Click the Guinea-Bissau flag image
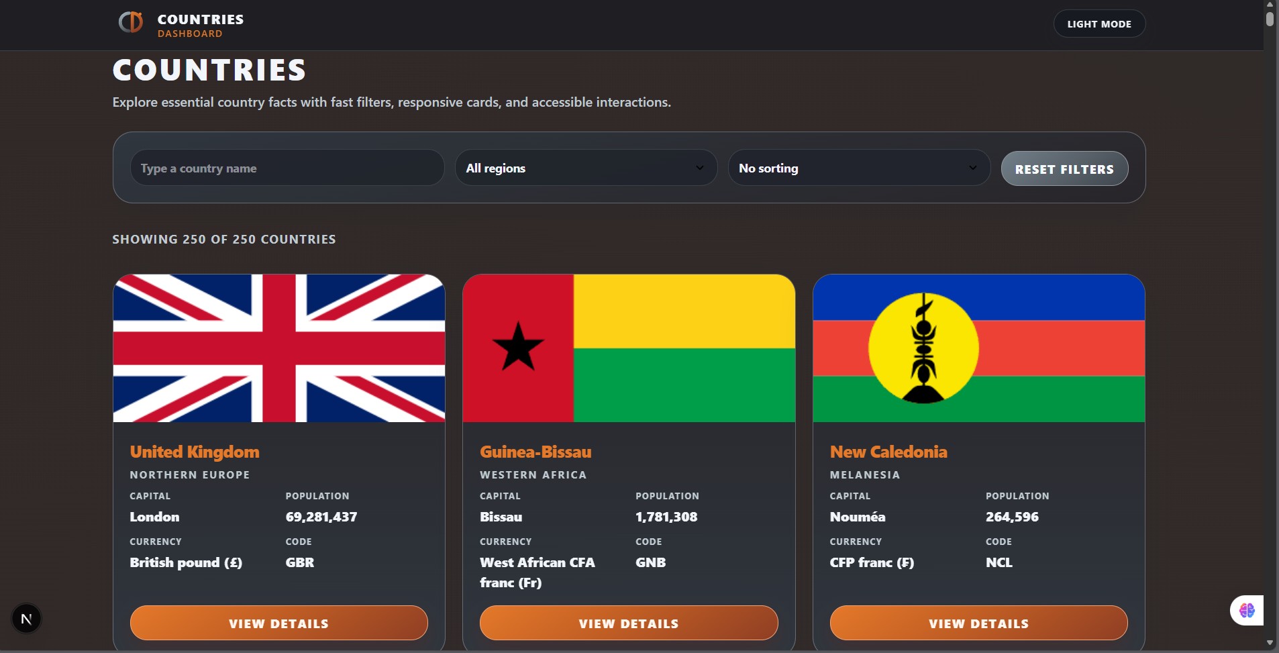 629,348
